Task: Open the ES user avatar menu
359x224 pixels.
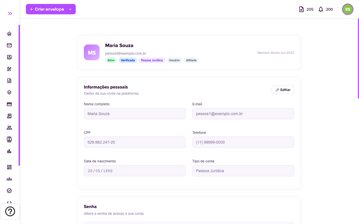Action: click(x=347, y=9)
